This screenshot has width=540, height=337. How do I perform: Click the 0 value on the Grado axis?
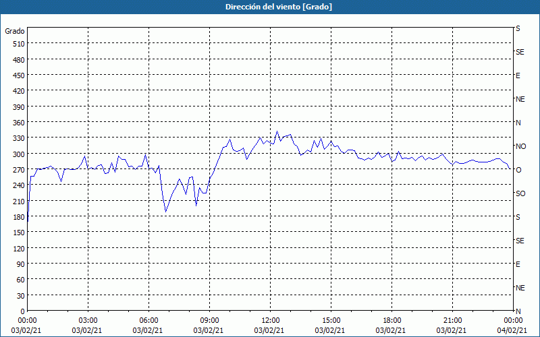pyautogui.click(x=23, y=311)
